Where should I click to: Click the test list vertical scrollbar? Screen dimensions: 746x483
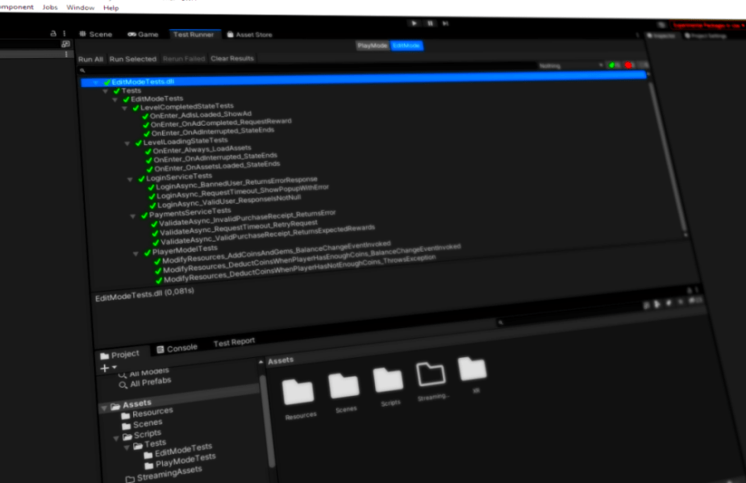[662, 153]
